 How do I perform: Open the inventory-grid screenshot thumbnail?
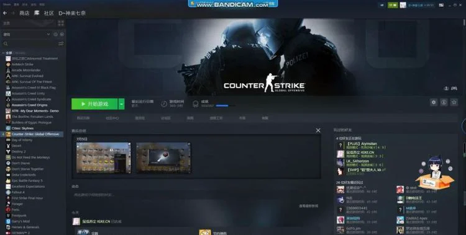[x=103, y=157]
